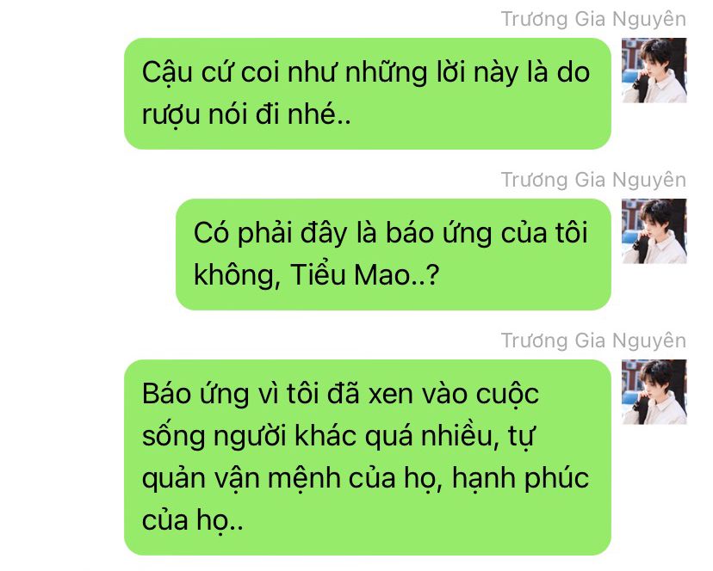The height and width of the screenshot is (571, 713).
Task: Click sender name above the 'Có phải đây' message
Action: pyautogui.click(x=593, y=181)
